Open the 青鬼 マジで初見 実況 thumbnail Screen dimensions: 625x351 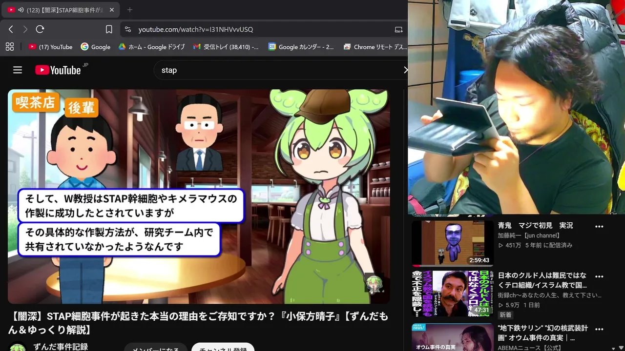coord(452,243)
